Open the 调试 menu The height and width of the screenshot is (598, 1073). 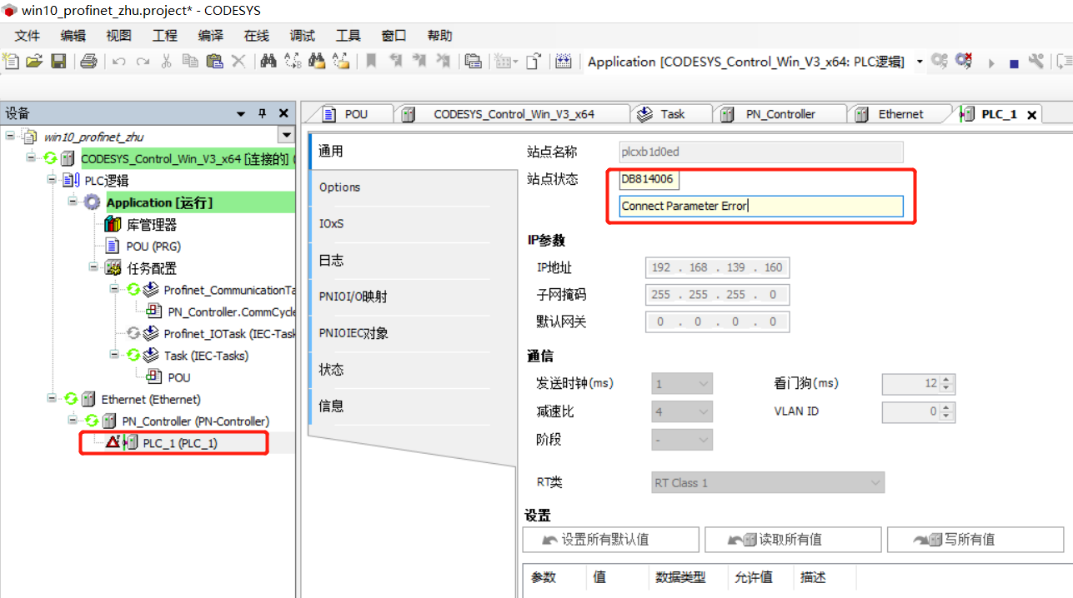302,35
